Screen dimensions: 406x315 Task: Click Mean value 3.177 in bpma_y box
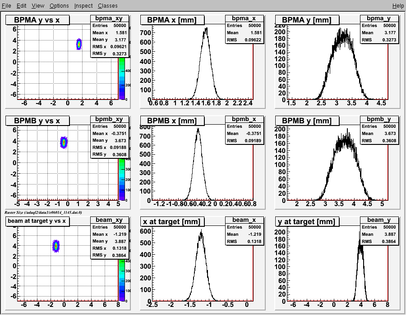click(x=390, y=33)
